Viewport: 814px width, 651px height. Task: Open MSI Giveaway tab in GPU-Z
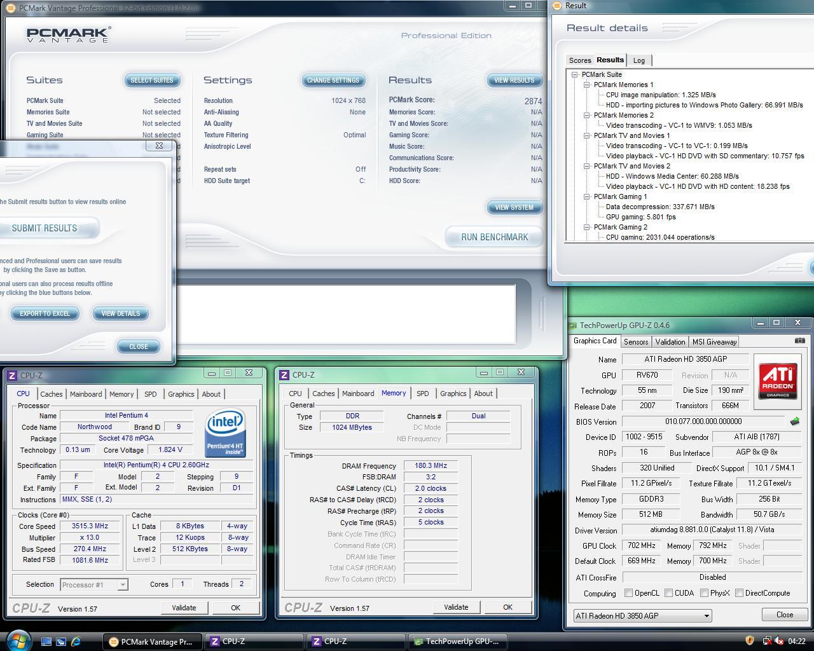[714, 342]
